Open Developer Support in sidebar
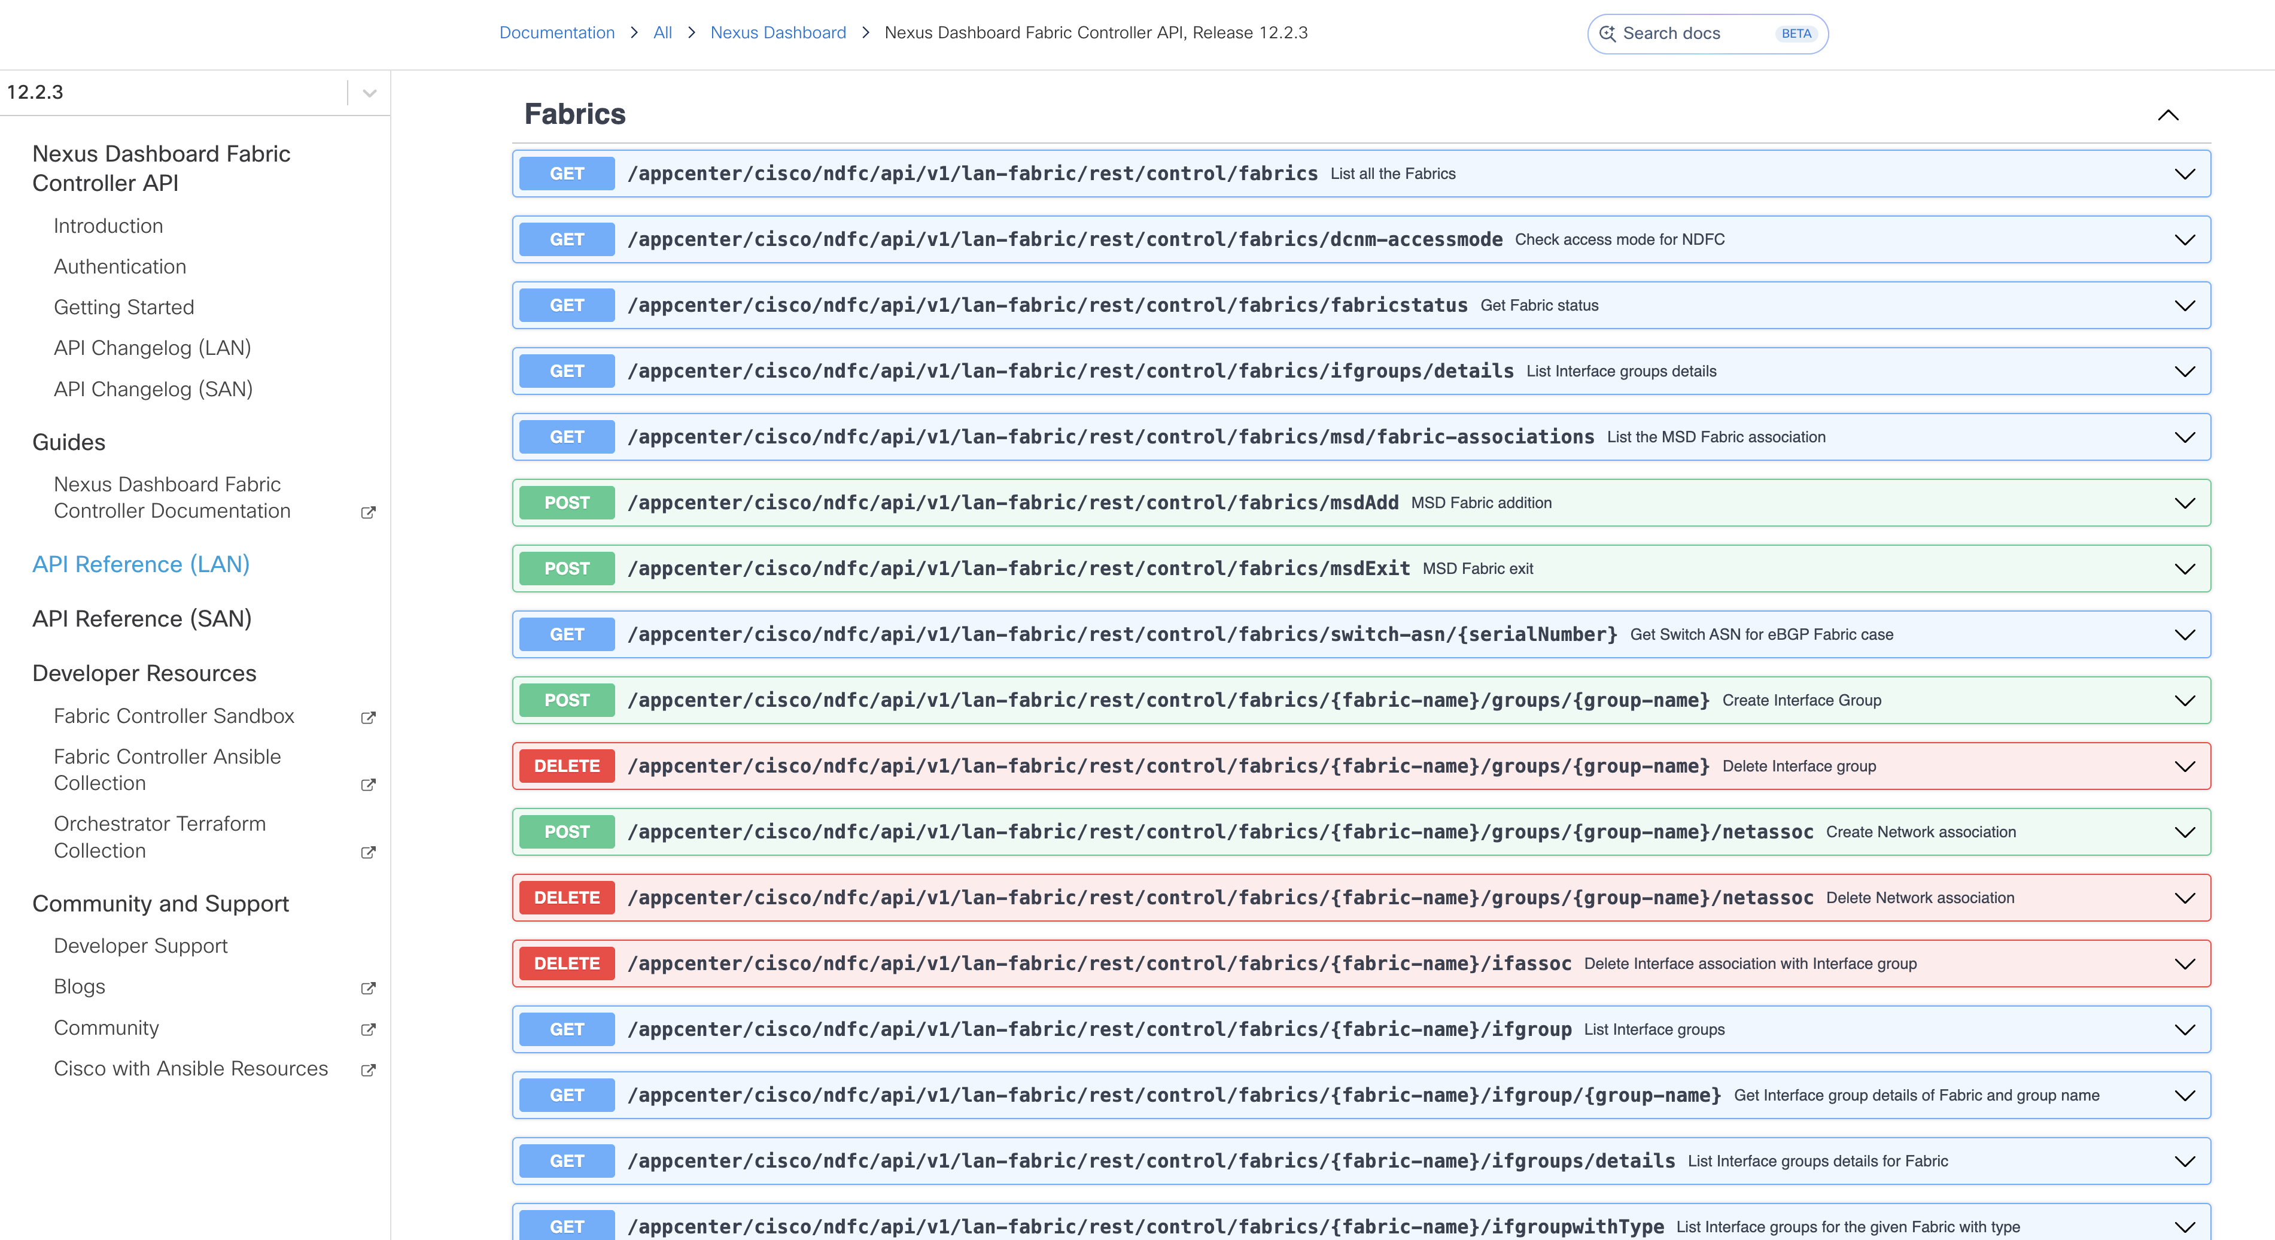The height and width of the screenshot is (1240, 2275). (x=141, y=946)
